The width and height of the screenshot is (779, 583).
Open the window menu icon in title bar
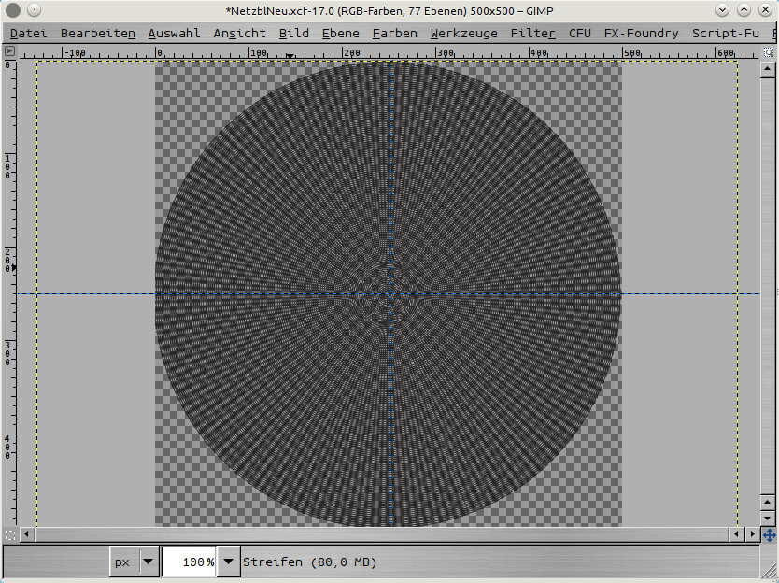coord(12,10)
